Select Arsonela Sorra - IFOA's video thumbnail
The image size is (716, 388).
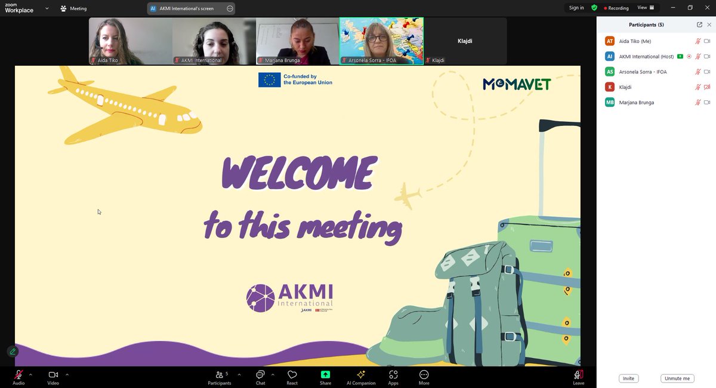coord(381,41)
